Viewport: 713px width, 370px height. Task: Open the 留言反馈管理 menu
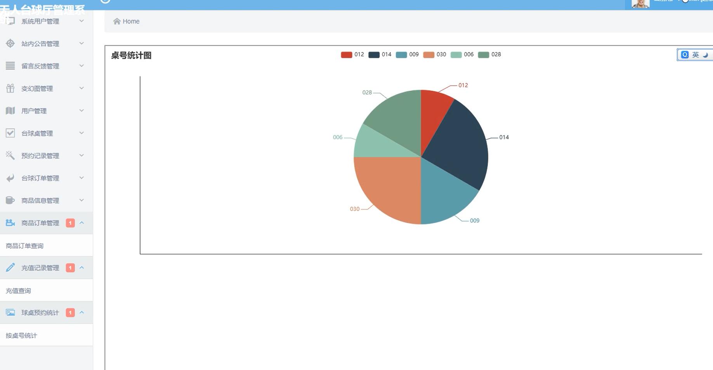[40, 66]
